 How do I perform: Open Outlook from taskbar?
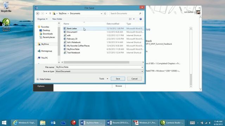(53, 123)
